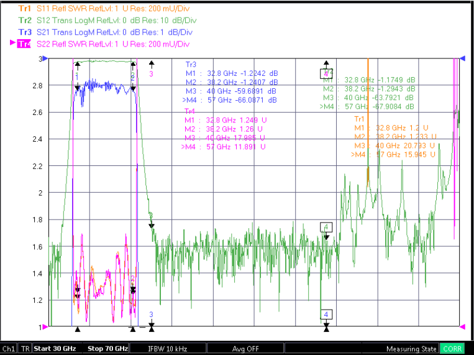Click the green CORR indicator

[x=452, y=349]
